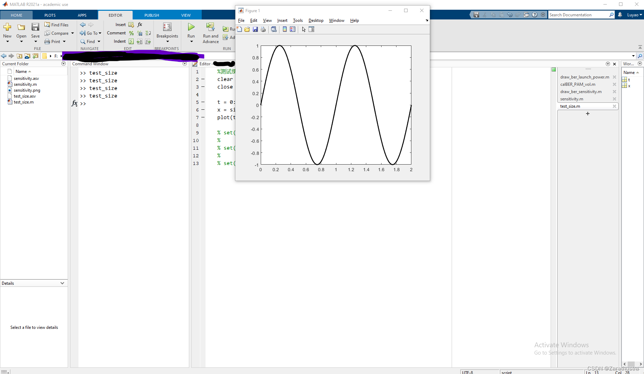Switch to the HOME ribbon tab
This screenshot has width=644, height=374.
click(x=16, y=15)
